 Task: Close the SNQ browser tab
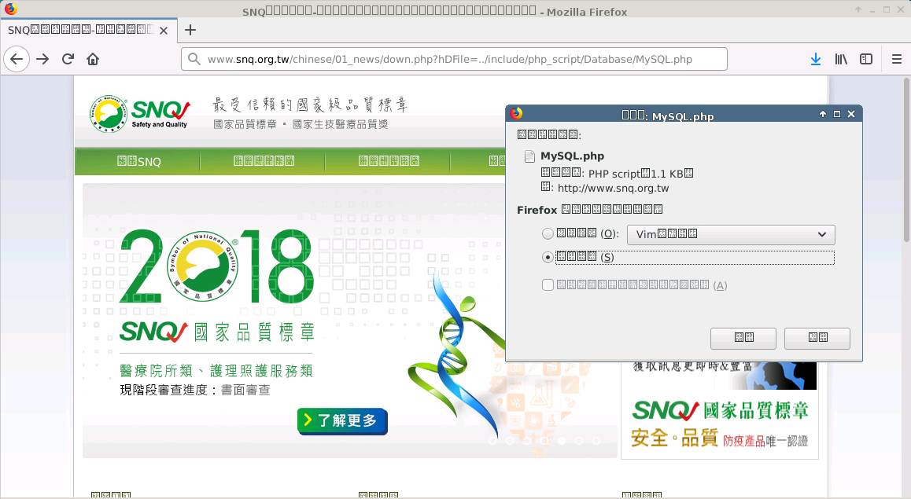tap(164, 30)
